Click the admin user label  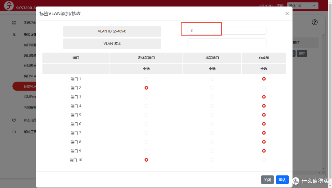(266, 6)
